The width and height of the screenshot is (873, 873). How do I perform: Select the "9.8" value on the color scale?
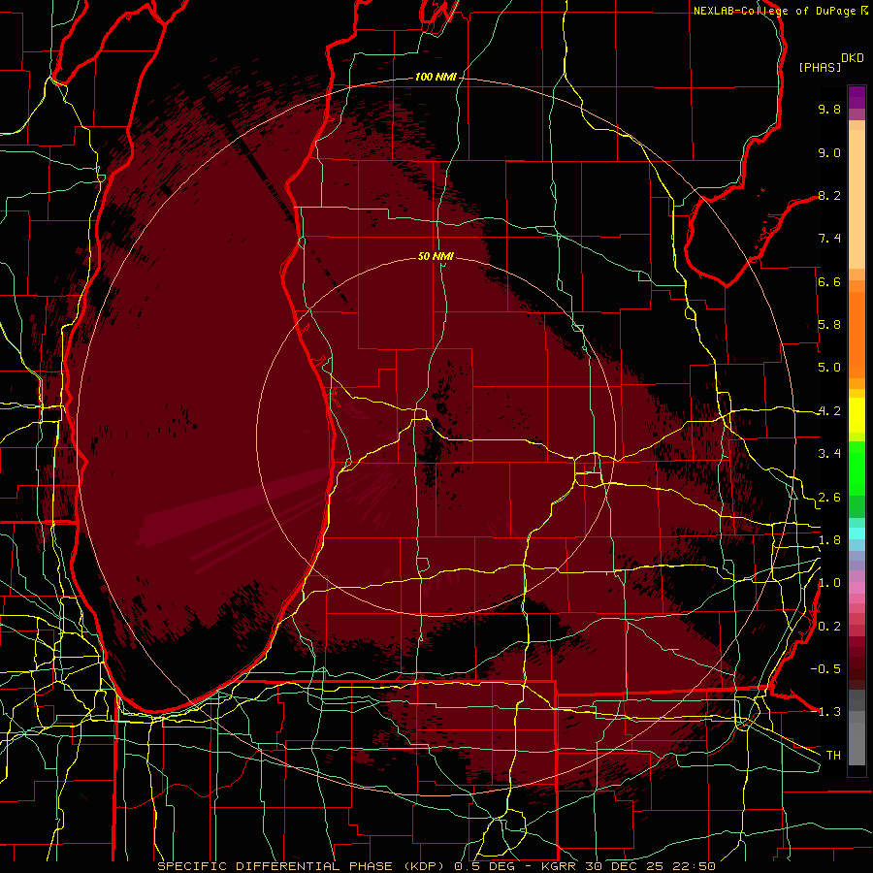[829, 109]
